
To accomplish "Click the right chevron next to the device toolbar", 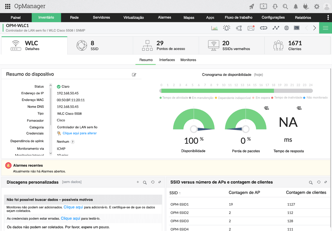I will click(314, 28).
